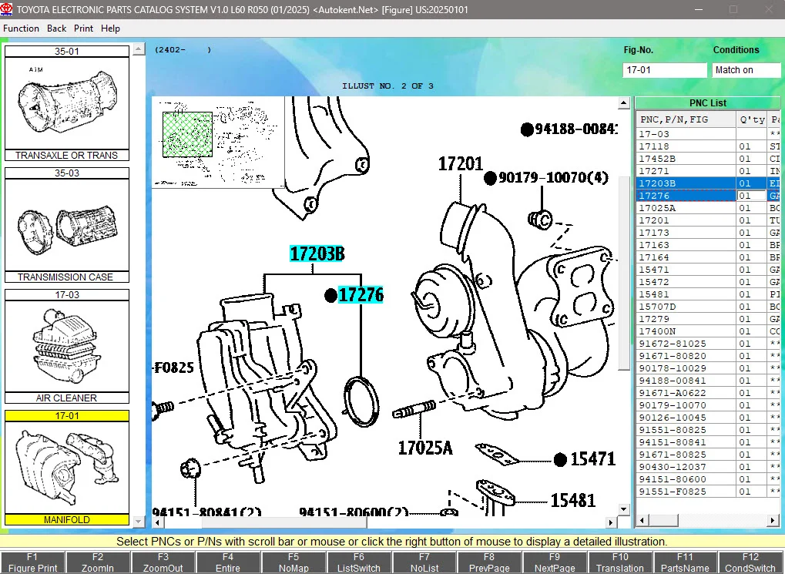
Task: Select the 17-03 row in PNC List
Action: 708,134
